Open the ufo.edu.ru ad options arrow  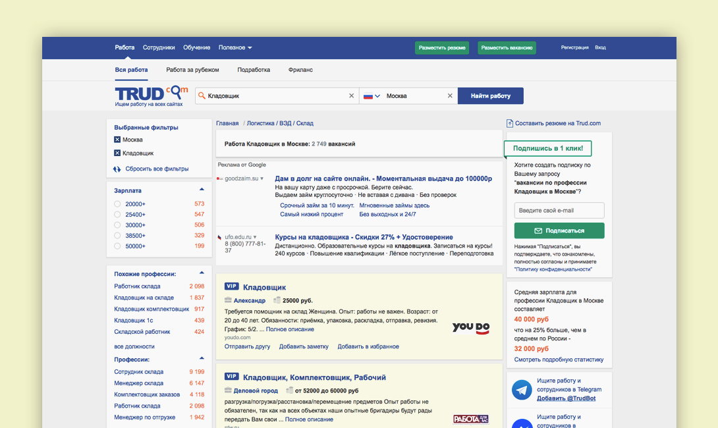click(255, 237)
